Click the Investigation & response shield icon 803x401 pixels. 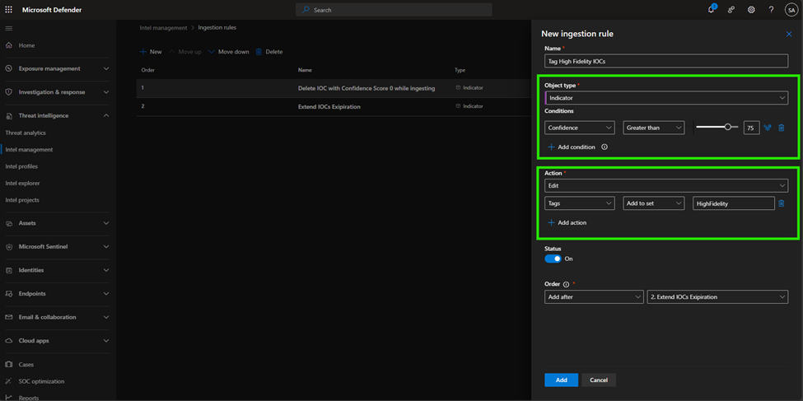point(9,92)
